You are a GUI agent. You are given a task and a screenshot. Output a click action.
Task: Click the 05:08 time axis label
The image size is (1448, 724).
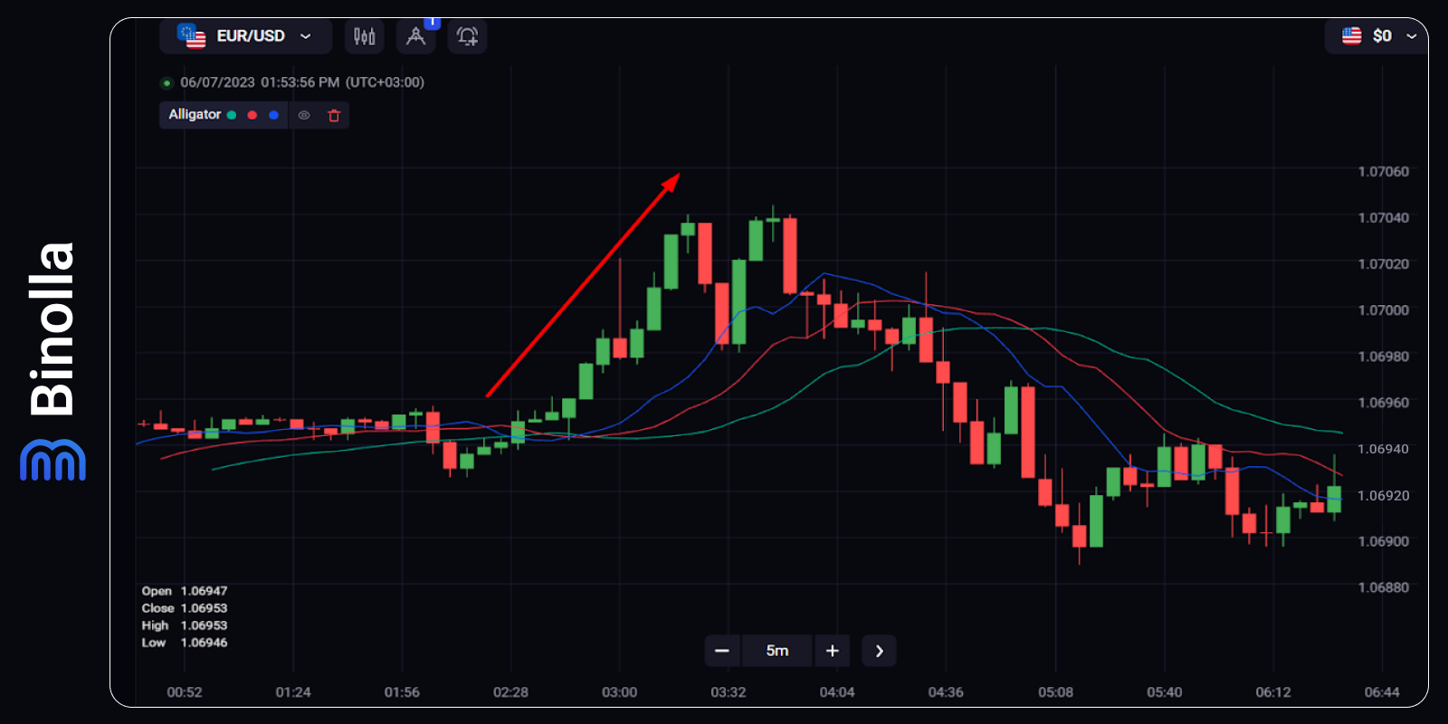pyautogui.click(x=1055, y=692)
